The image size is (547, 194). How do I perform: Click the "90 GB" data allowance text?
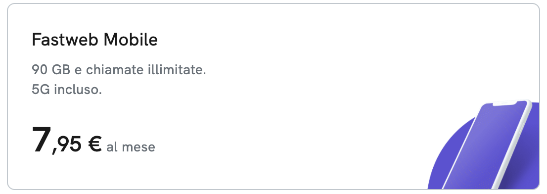tap(51, 70)
